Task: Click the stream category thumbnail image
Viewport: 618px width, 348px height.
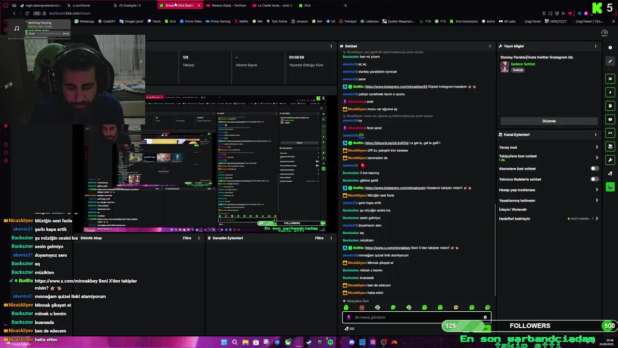Action: (x=505, y=67)
